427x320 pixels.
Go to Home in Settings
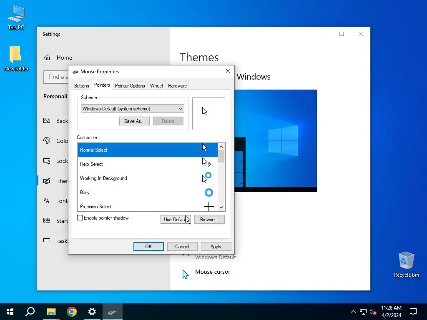click(x=58, y=57)
